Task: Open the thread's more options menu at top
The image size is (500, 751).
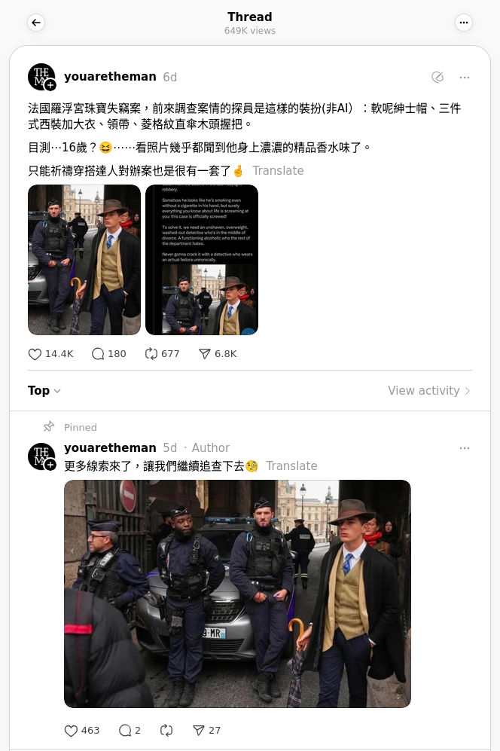Action: click(464, 23)
